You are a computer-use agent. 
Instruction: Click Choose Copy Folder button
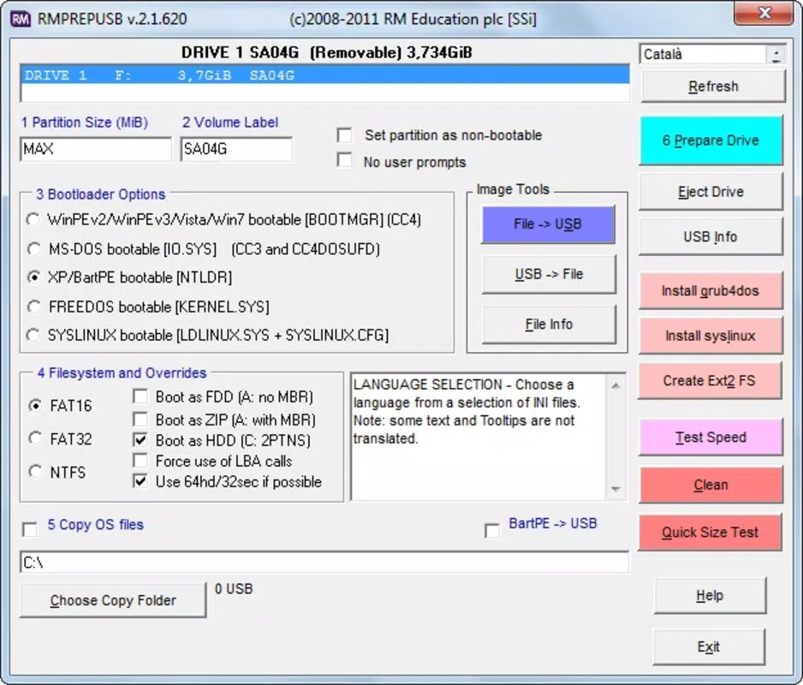(x=113, y=600)
